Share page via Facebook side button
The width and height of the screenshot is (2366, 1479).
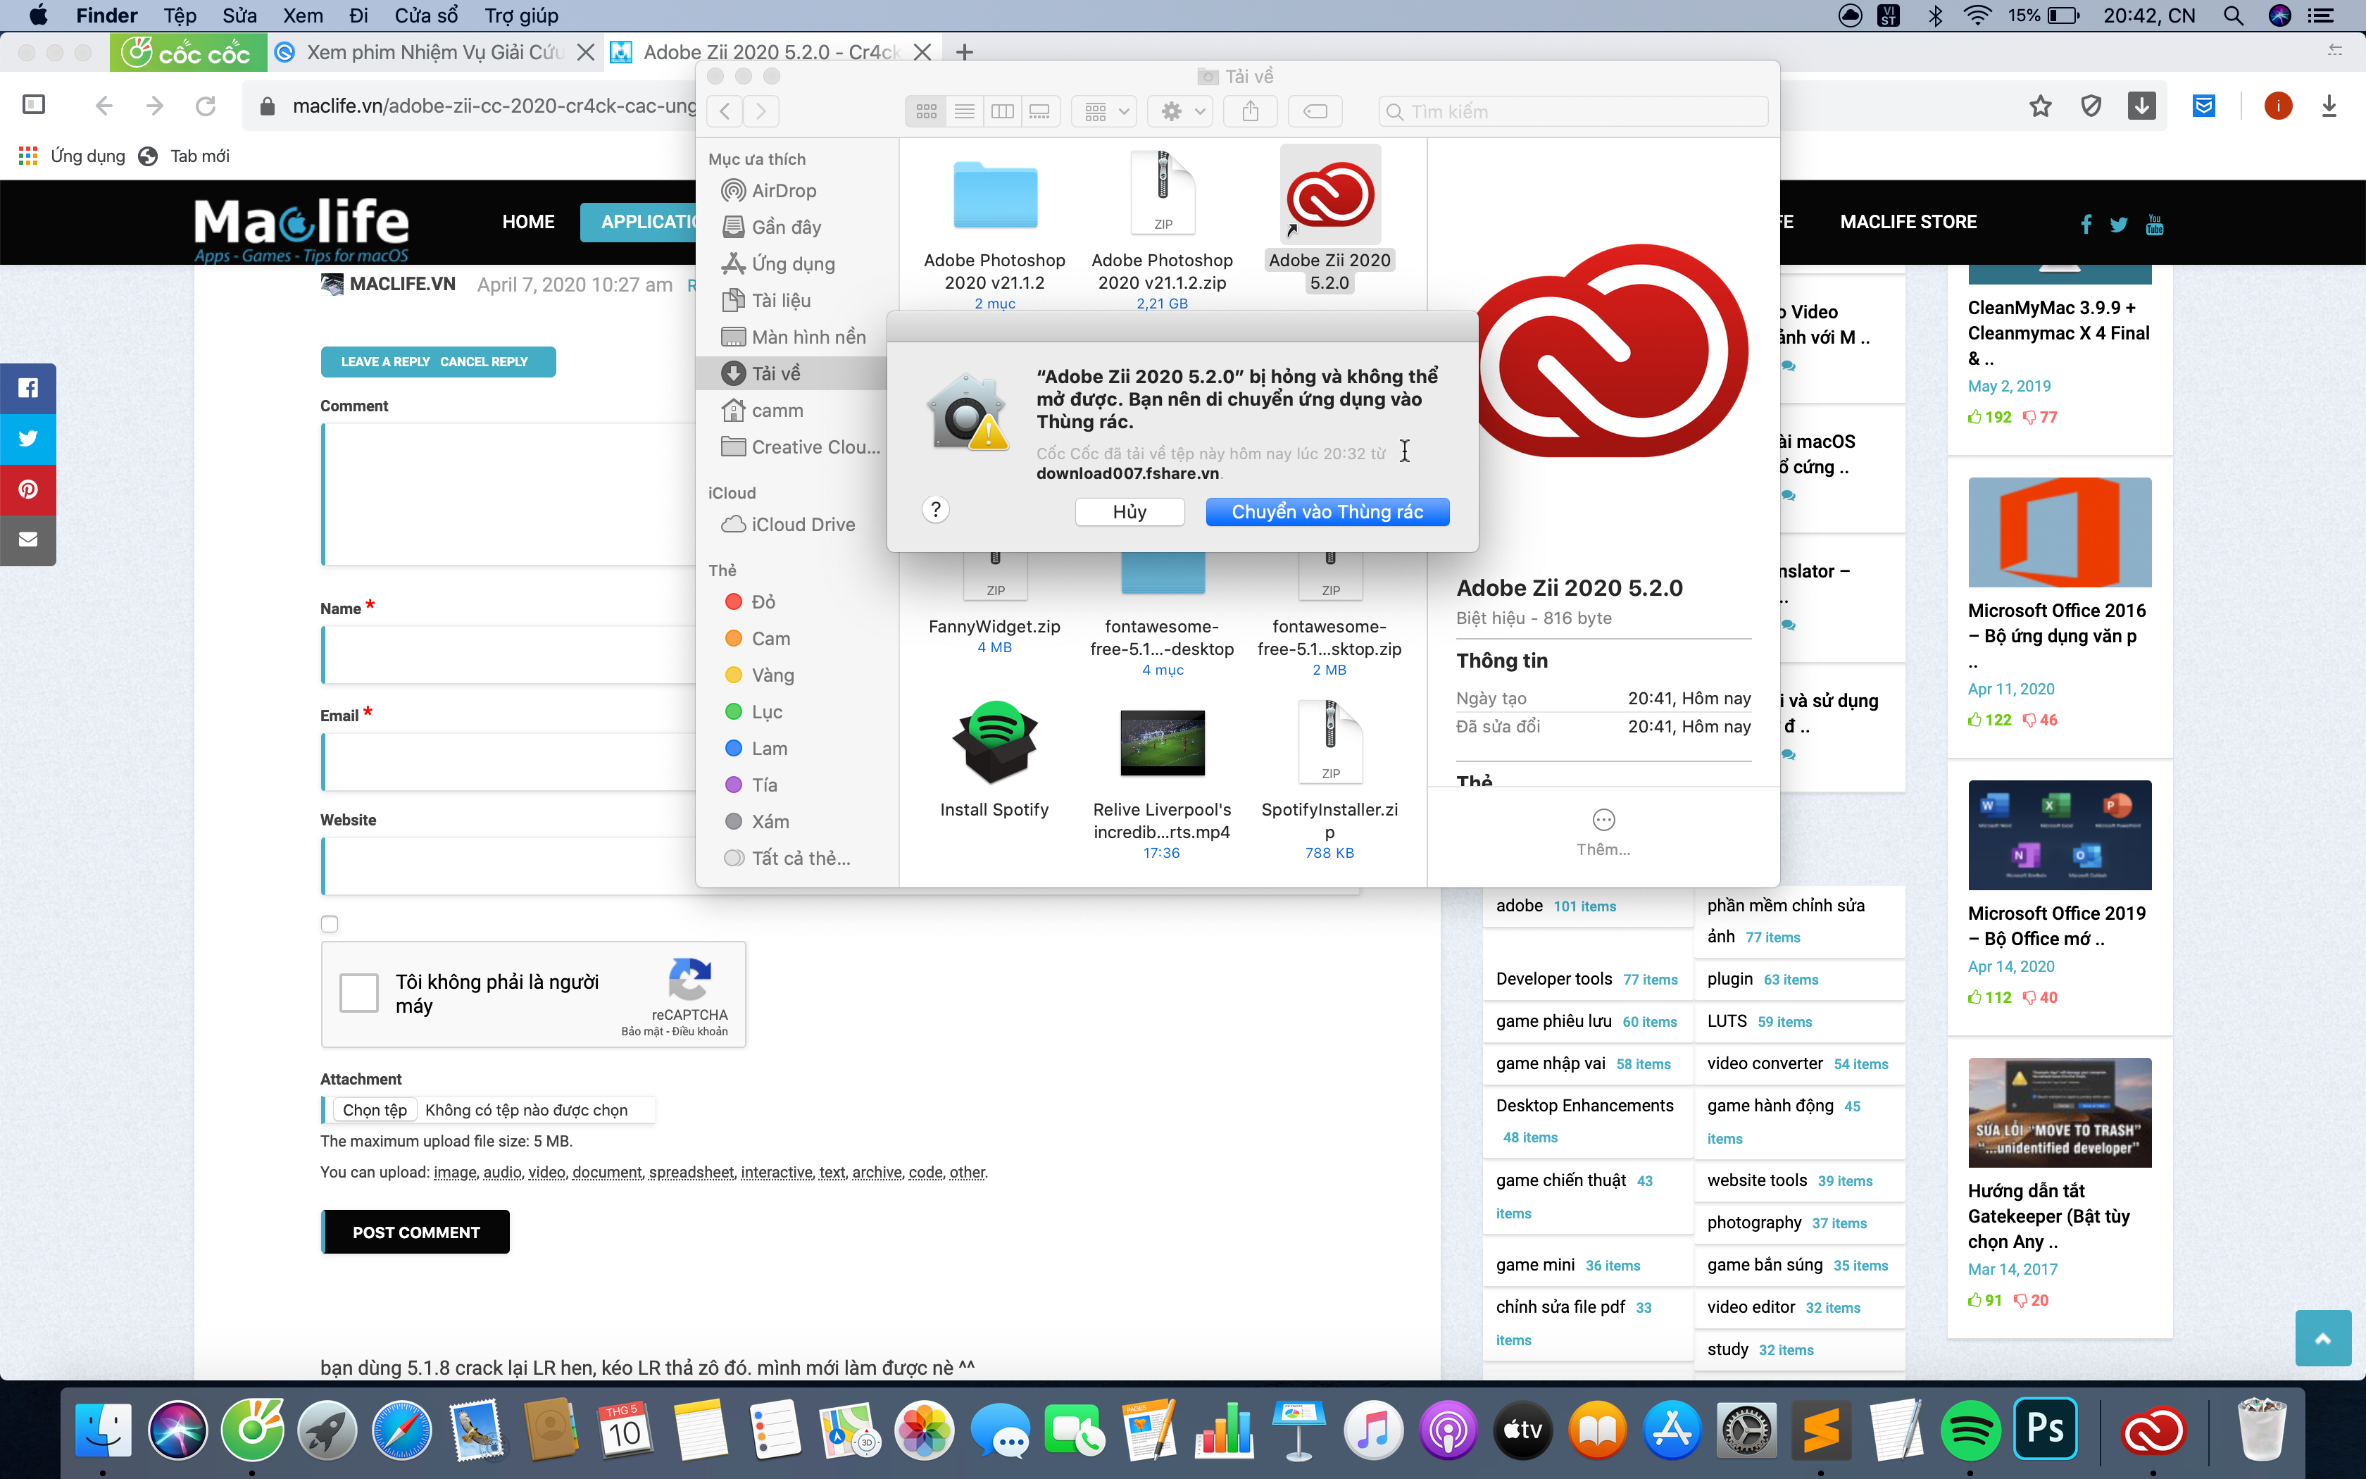27,388
